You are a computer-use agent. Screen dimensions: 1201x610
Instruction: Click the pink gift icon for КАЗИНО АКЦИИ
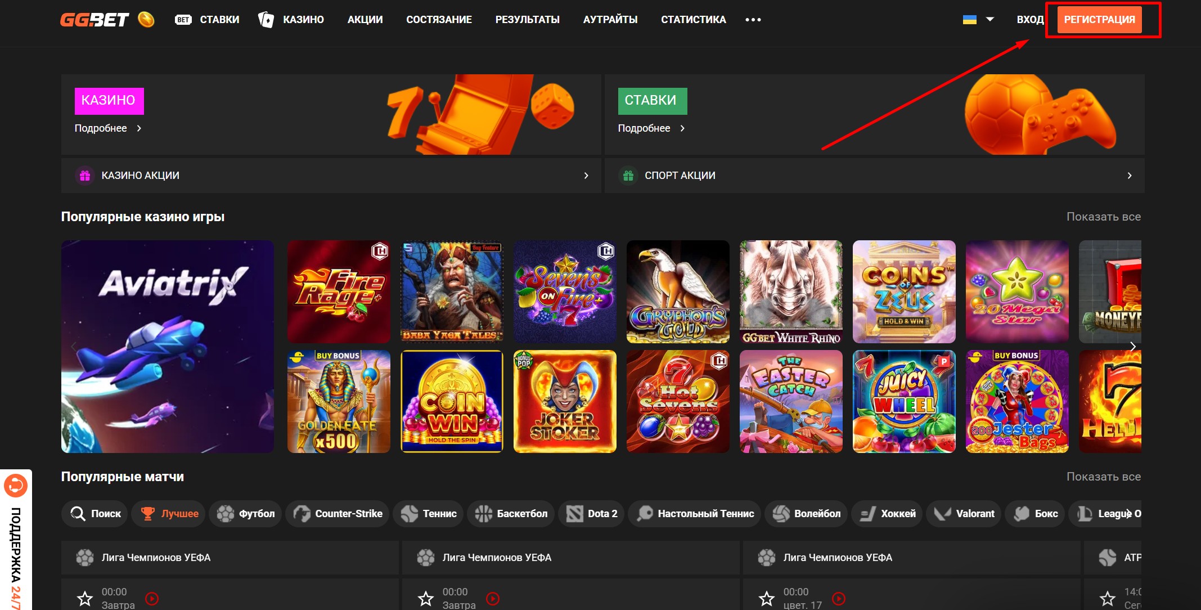85,176
